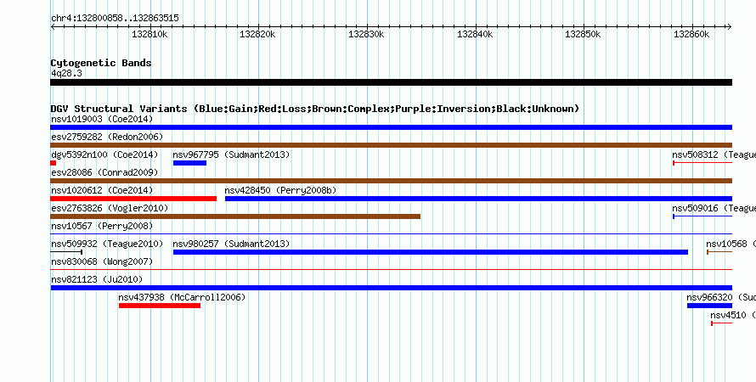756x382 pixels.
Task: Open the nsv1020612 (Coe2014) label
Action: tap(102, 190)
